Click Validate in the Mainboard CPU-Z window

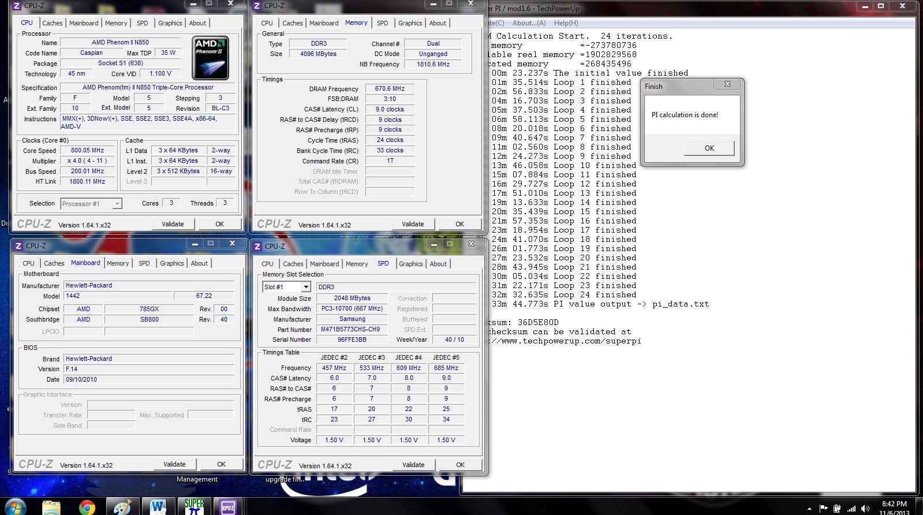174,464
